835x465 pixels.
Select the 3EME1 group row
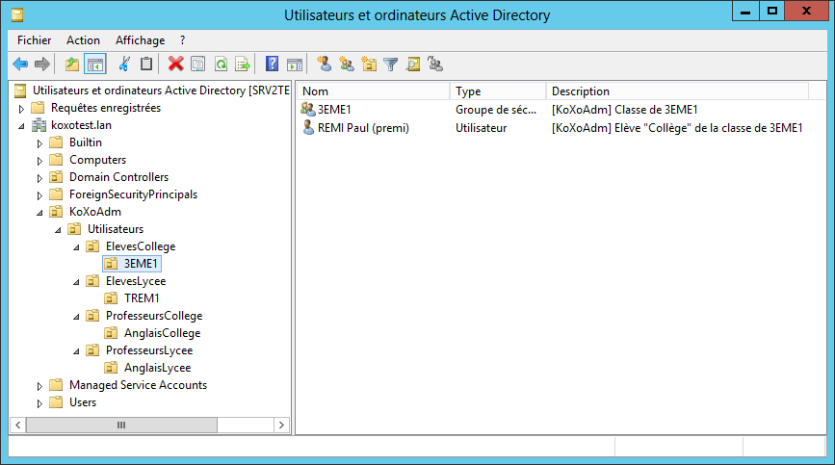[x=553, y=110]
